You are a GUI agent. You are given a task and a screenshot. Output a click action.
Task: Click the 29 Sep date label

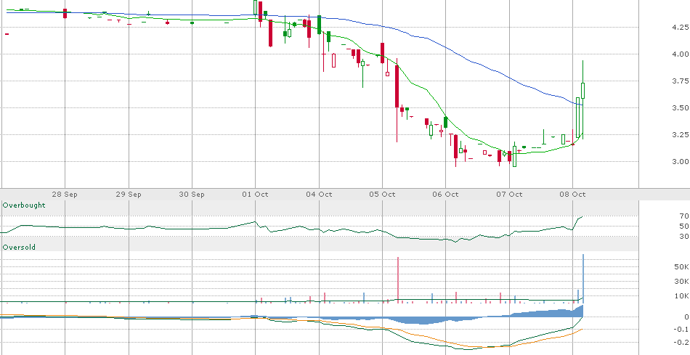(x=129, y=194)
